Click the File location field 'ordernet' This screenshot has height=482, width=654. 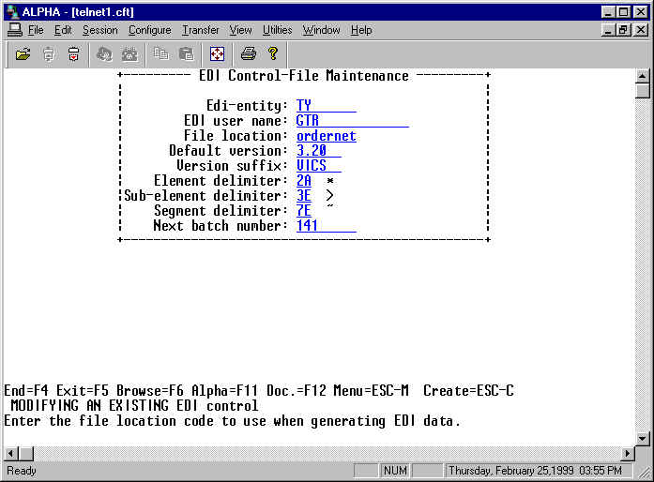[326, 136]
